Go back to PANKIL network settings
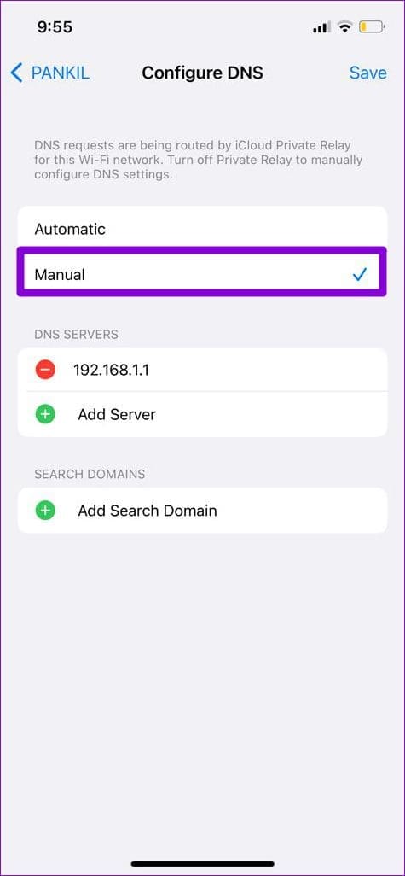Screen dimensions: 405x876 [50, 73]
